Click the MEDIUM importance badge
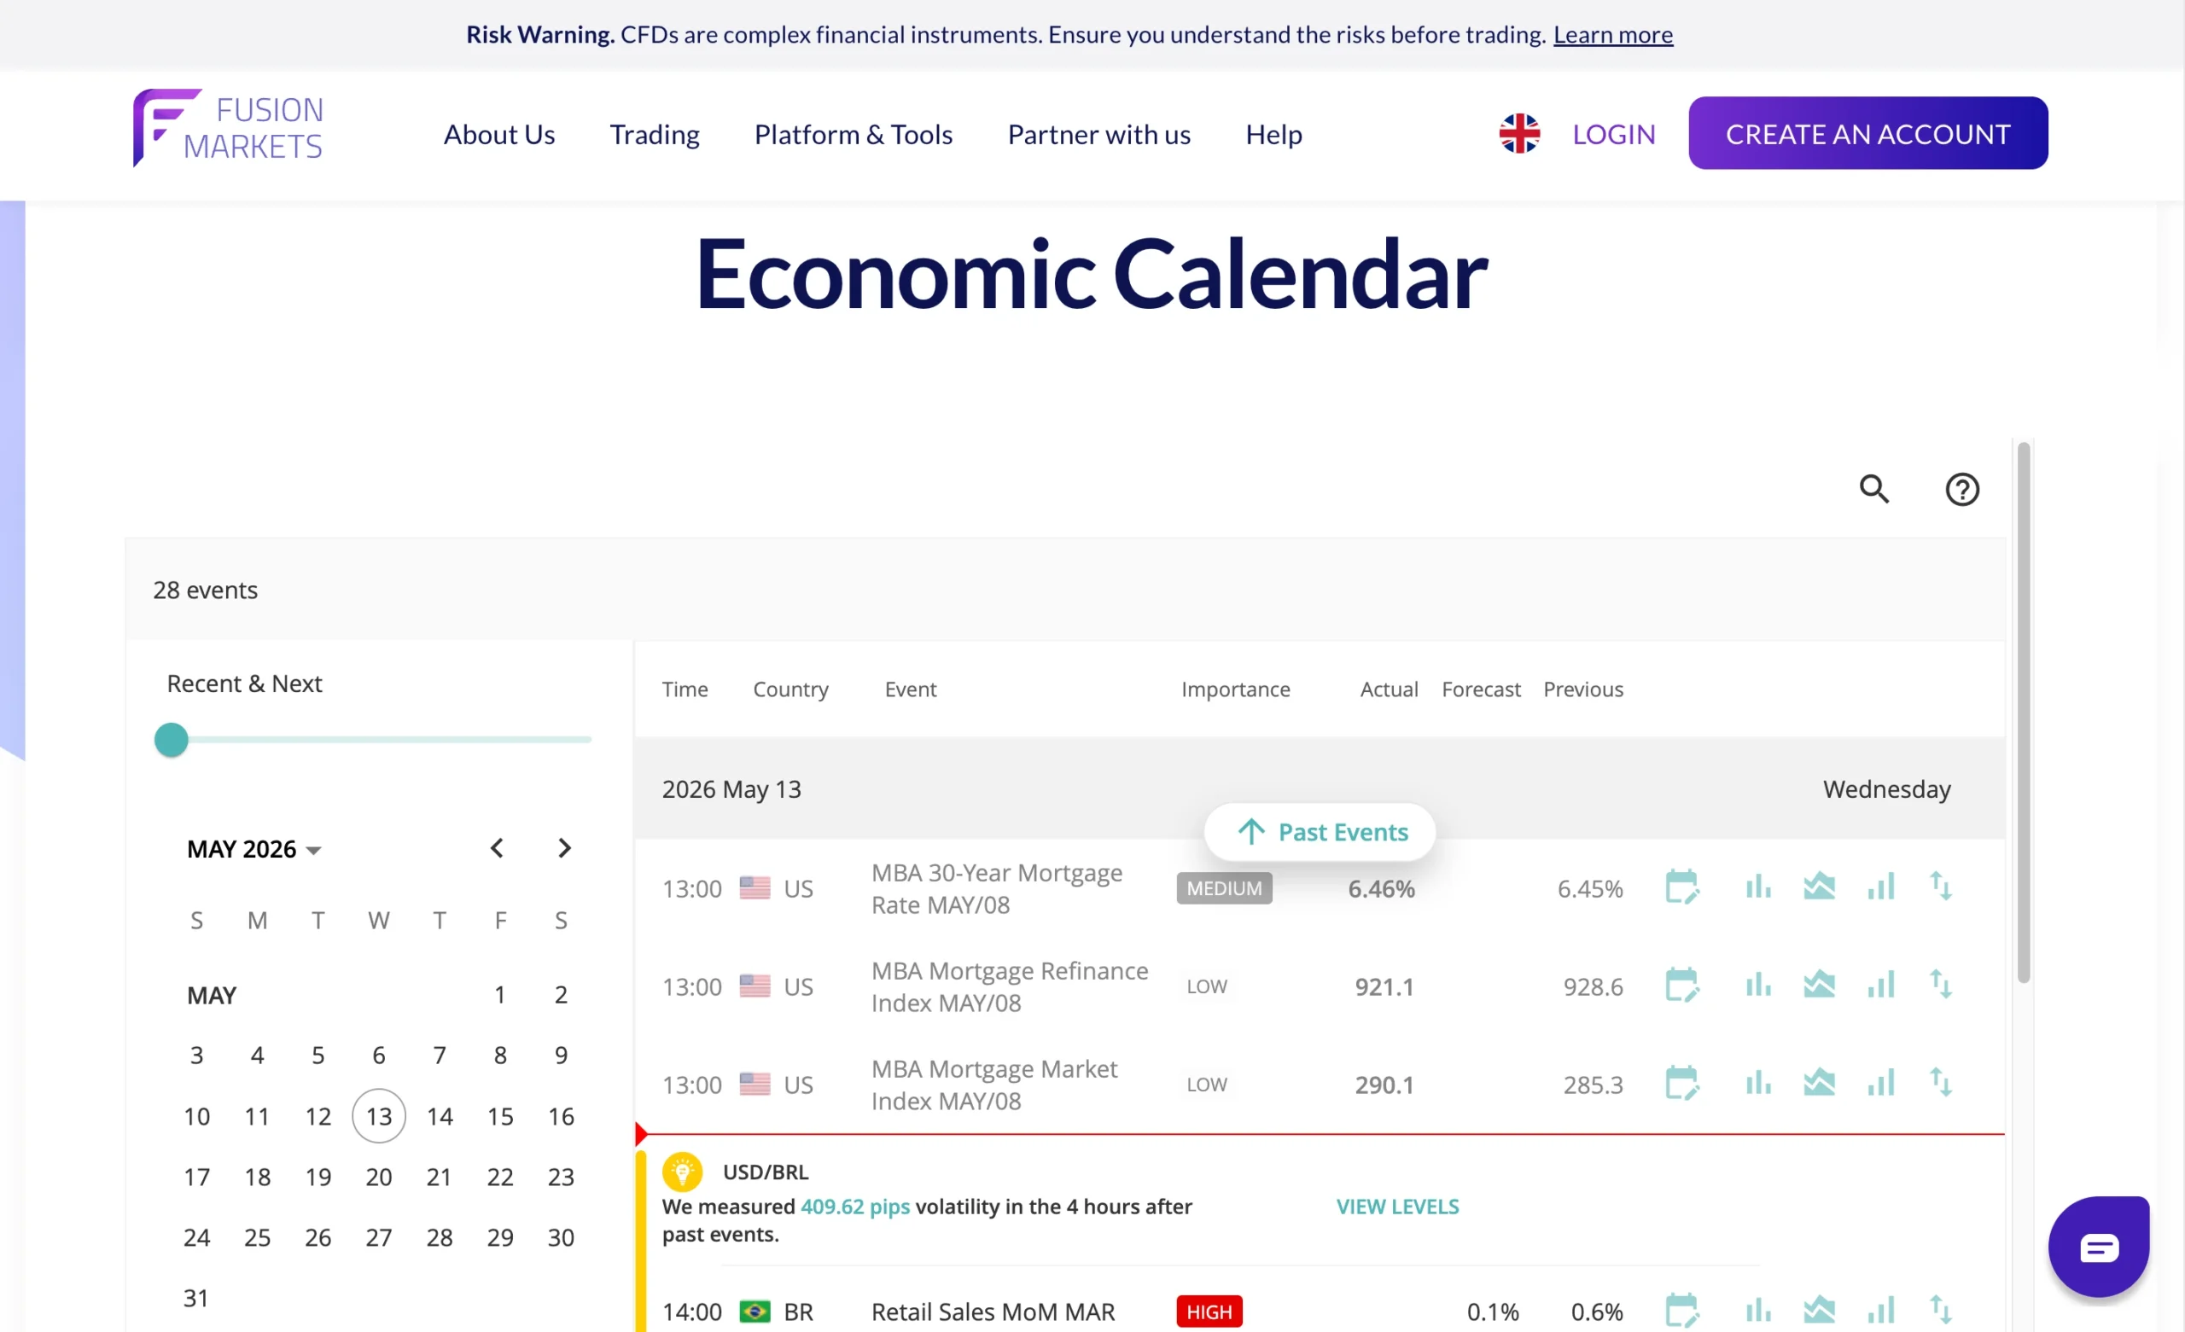The height and width of the screenshot is (1332, 2185). coord(1224,887)
